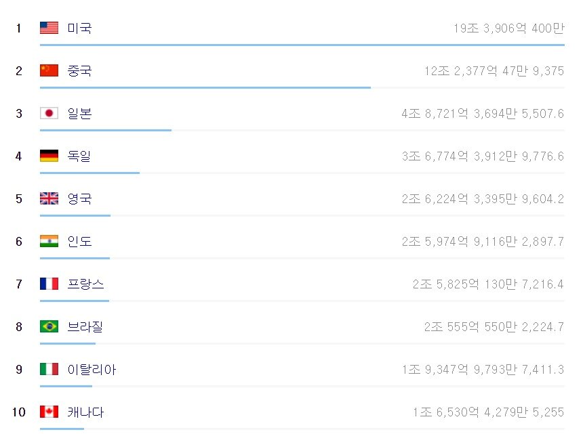Viewport: 583px width, 434px height.
Task: Click the 이탈리아 country name
Action: (x=92, y=369)
